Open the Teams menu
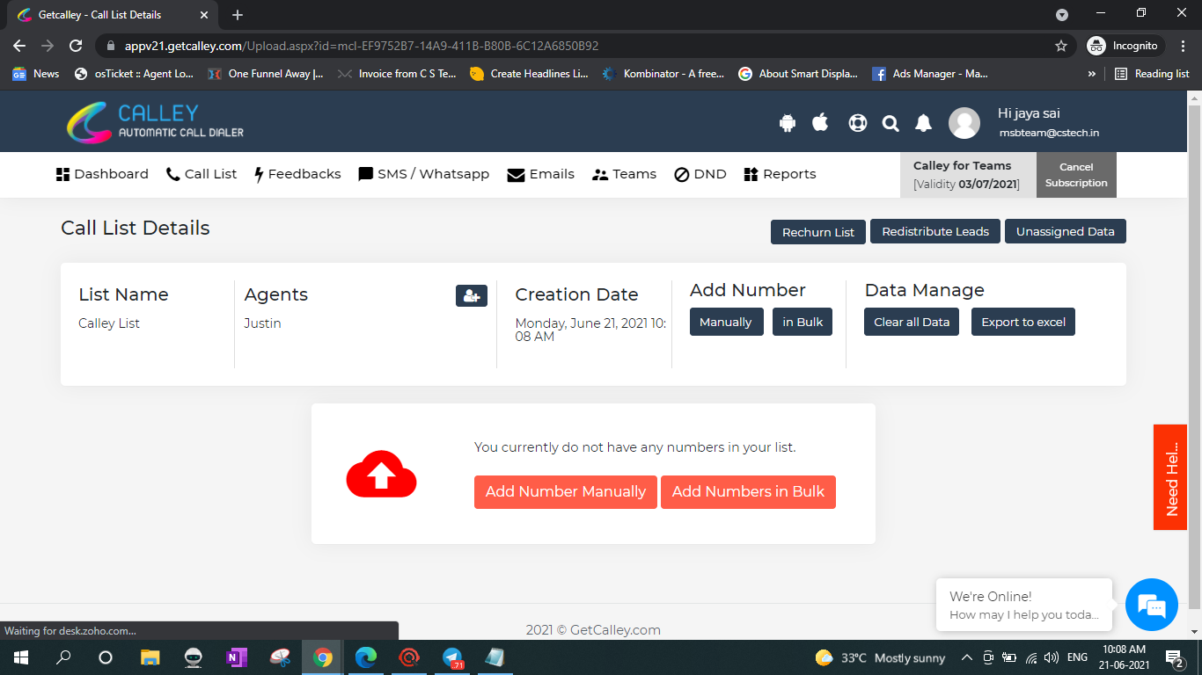 click(625, 174)
